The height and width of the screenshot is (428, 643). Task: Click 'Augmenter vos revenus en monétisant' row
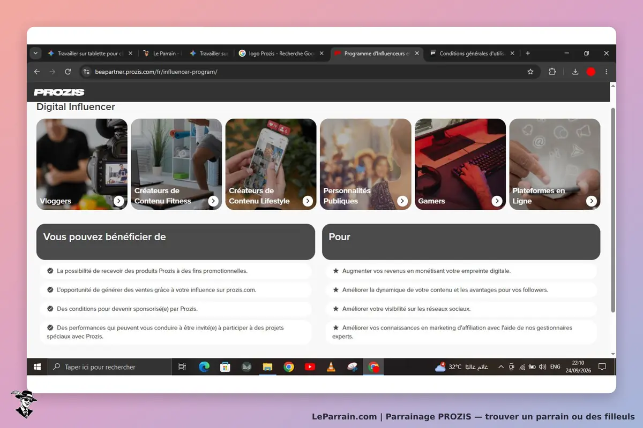pos(461,271)
